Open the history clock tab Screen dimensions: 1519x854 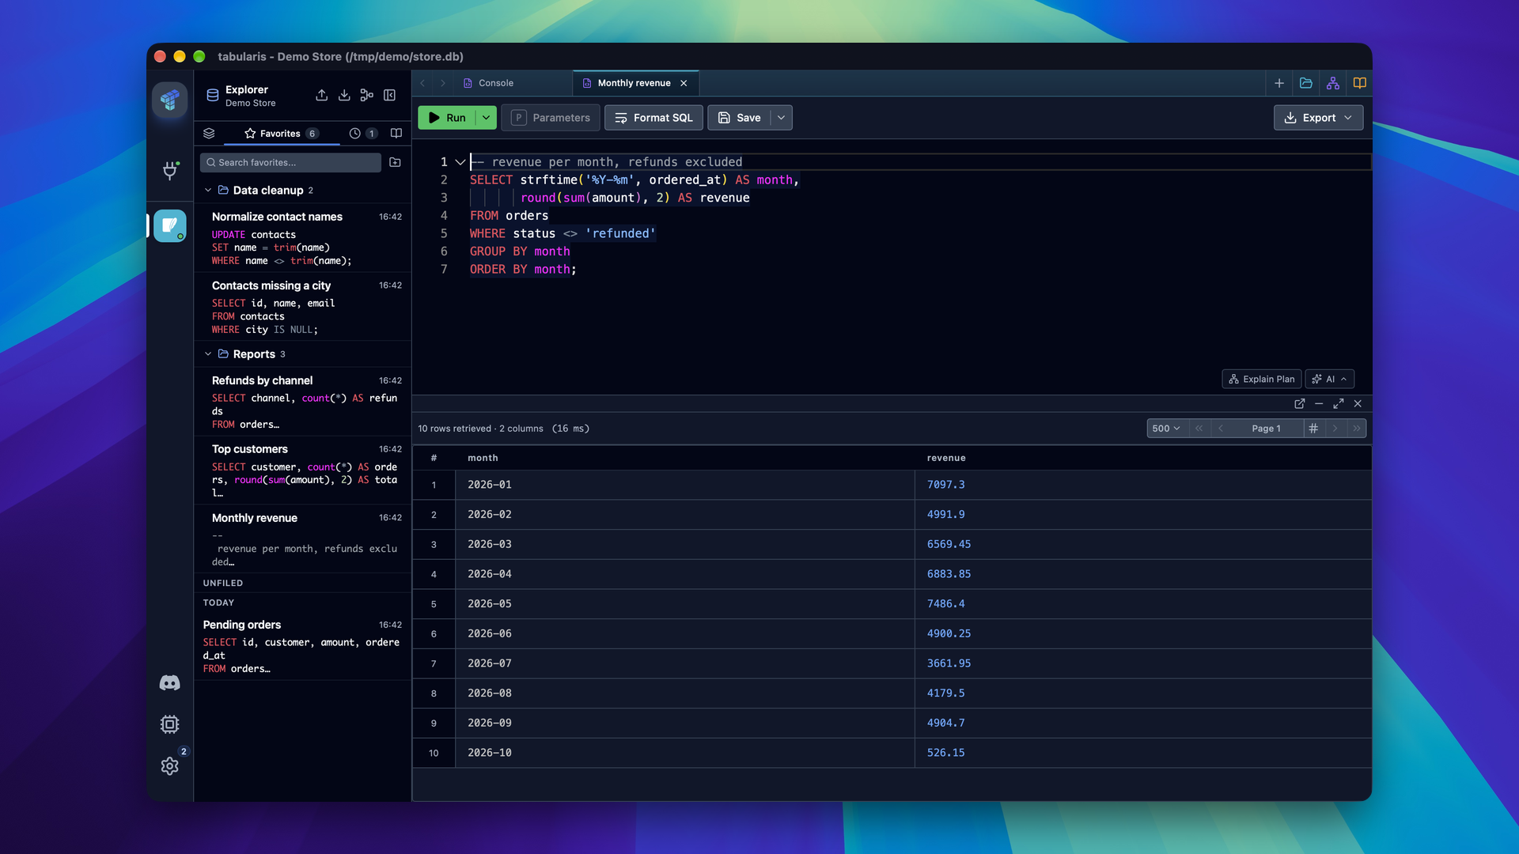[x=362, y=133]
